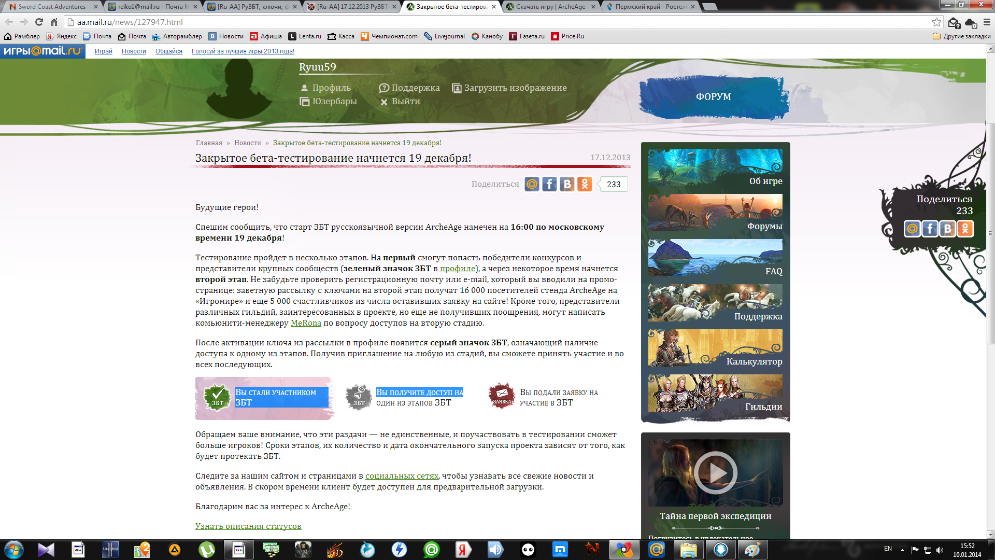Open Chrome menu hamburger icon
The image size is (995, 560).
click(x=987, y=22)
